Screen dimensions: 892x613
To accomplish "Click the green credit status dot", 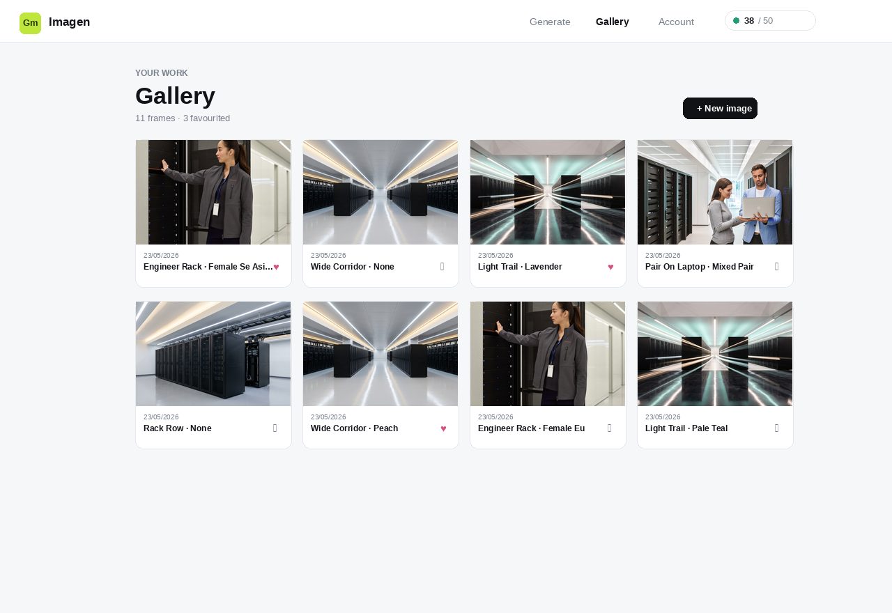I will (736, 21).
